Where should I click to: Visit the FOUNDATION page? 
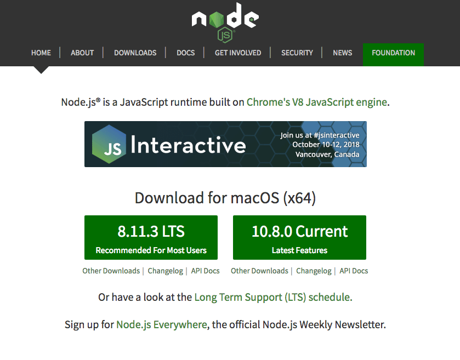pyautogui.click(x=393, y=53)
